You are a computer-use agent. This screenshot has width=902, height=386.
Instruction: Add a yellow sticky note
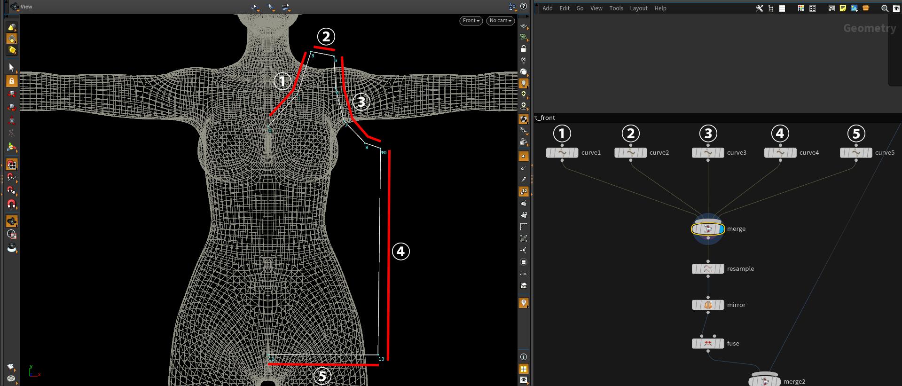[x=843, y=8]
